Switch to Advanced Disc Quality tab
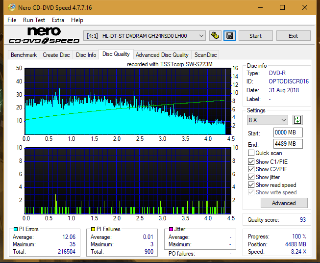Screen dimensions: 320x263 pos(162,55)
